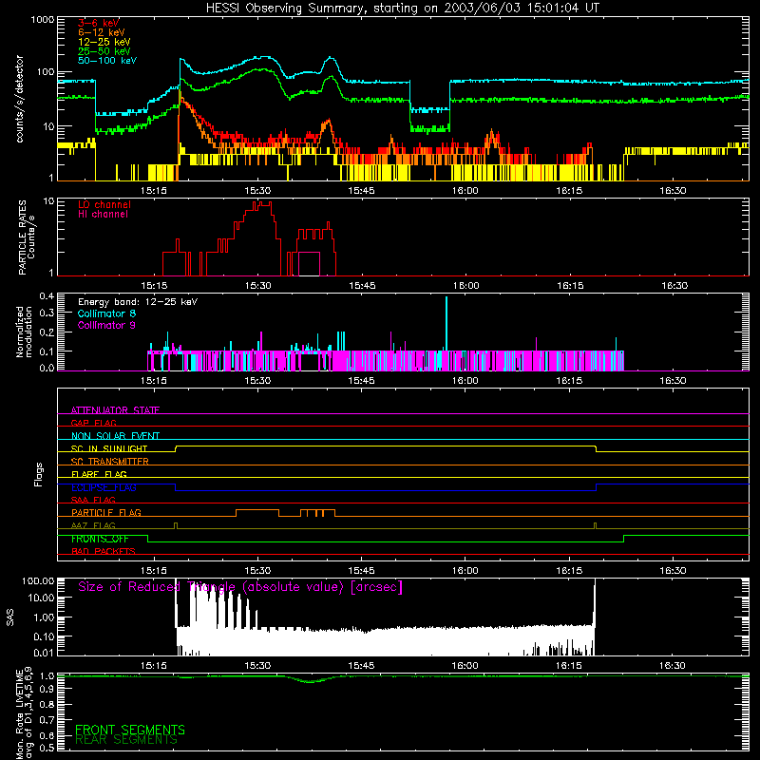Click the "15:15" time label under the SAS plot

pos(154,666)
